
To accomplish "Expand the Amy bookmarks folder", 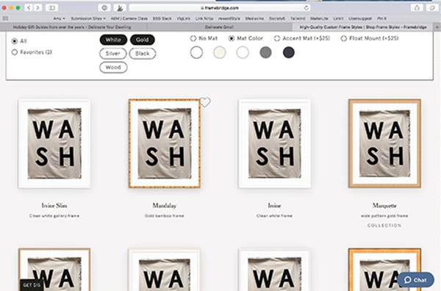I will click(x=59, y=18).
